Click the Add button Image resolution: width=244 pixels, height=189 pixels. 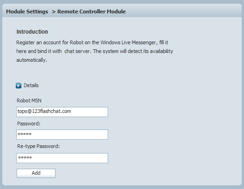[36, 173]
